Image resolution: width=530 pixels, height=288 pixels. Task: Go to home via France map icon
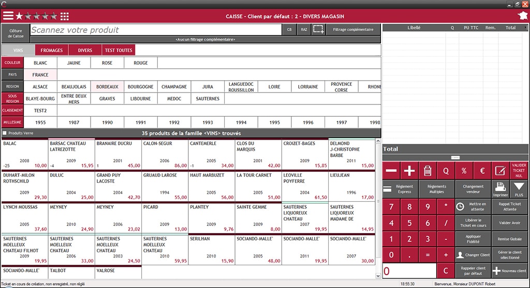pos(522,16)
